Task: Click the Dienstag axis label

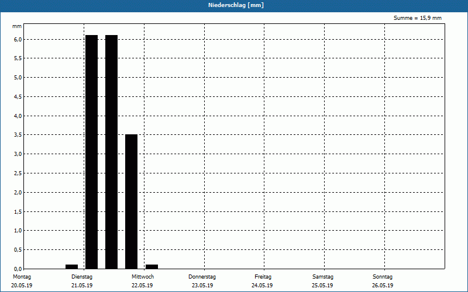Action: pos(82,277)
